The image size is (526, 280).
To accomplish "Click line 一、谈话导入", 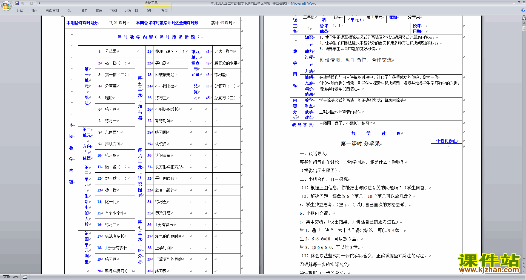I will [313, 154].
